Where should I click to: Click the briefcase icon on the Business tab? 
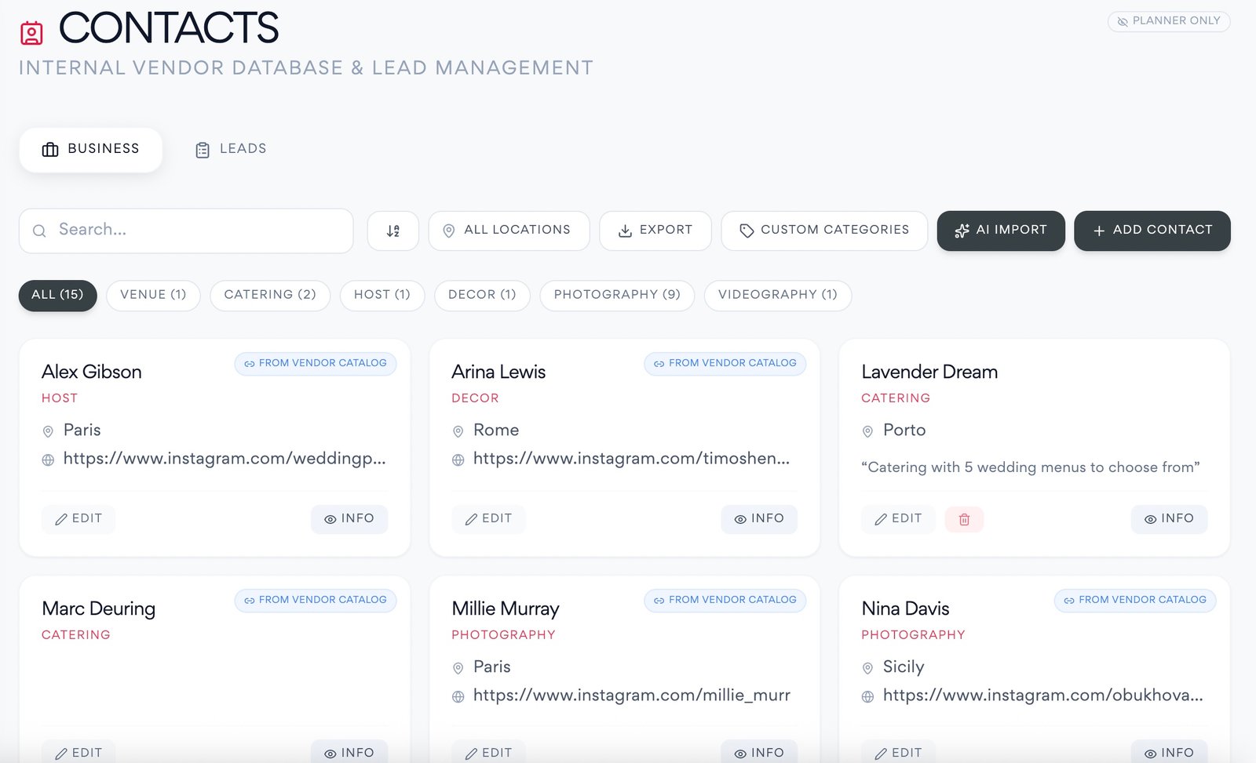(50, 150)
